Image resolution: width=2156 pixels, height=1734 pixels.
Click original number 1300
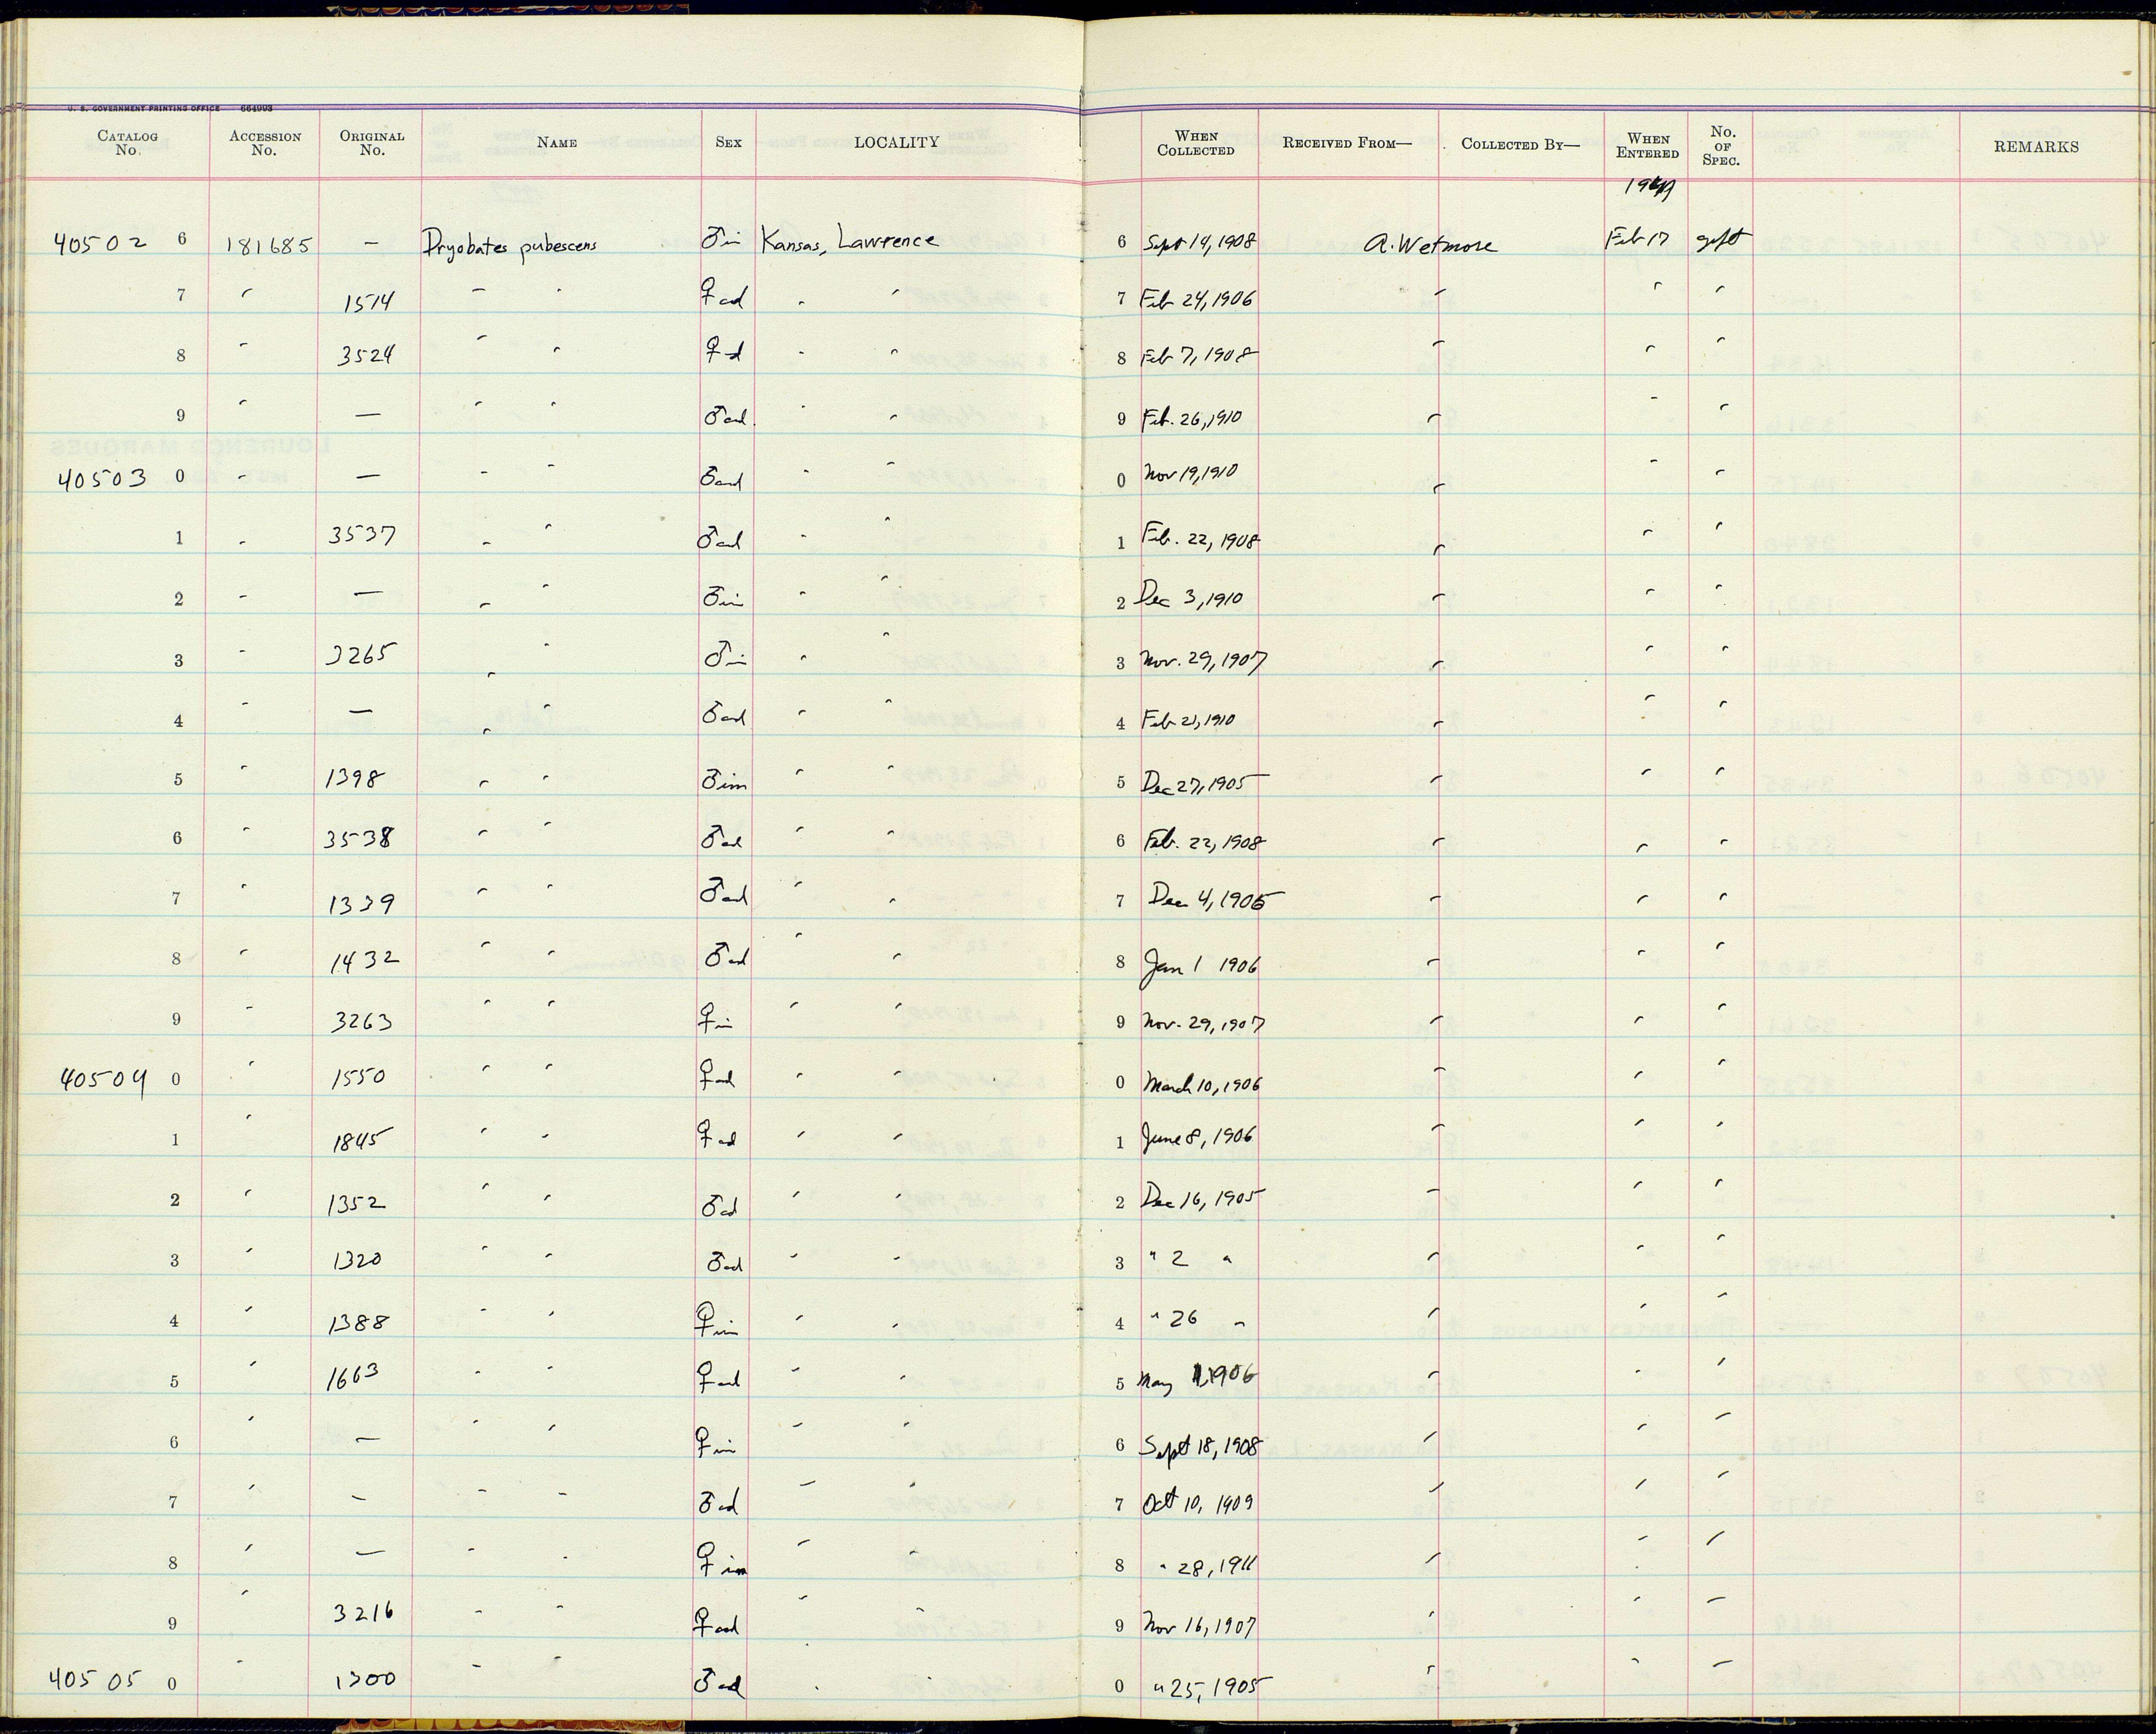click(x=365, y=1680)
